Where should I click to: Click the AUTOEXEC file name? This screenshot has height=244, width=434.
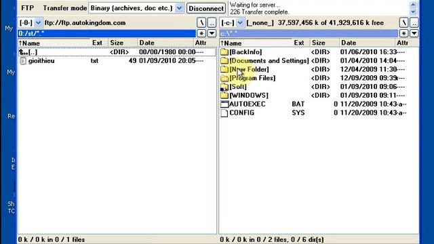[248, 104]
